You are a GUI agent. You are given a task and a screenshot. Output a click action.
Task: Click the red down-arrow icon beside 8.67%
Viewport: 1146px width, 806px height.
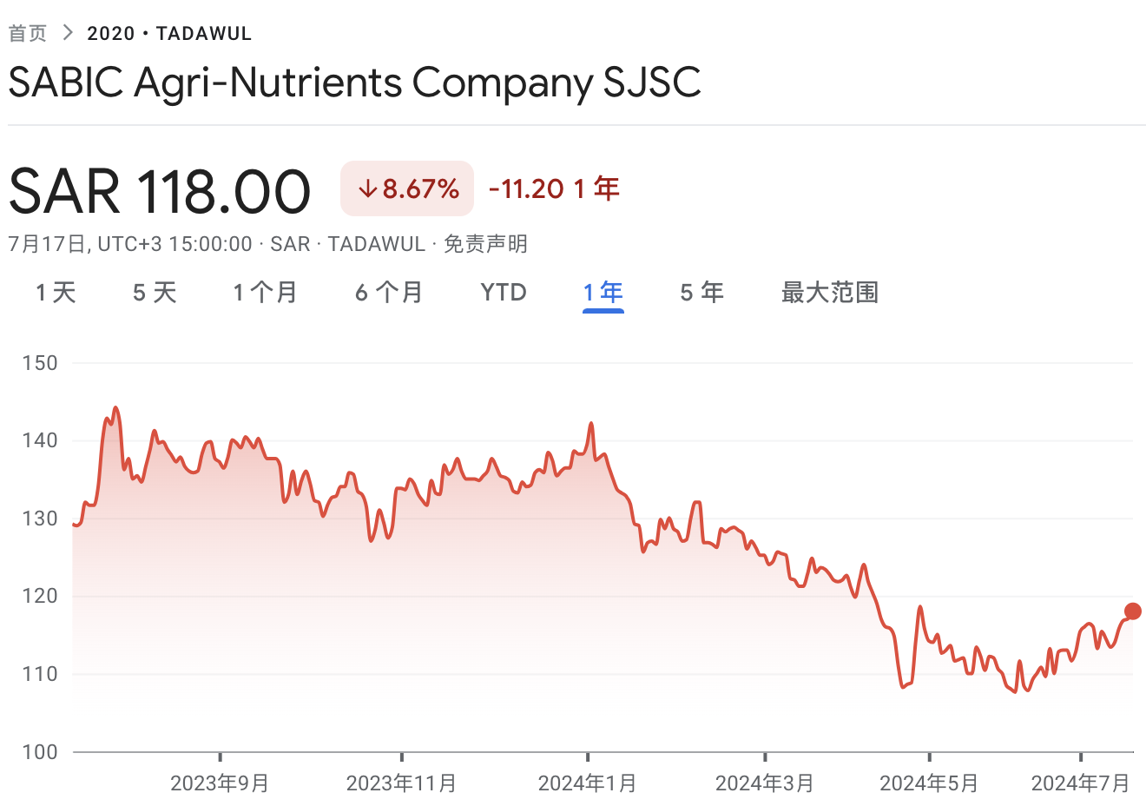click(x=367, y=188)
